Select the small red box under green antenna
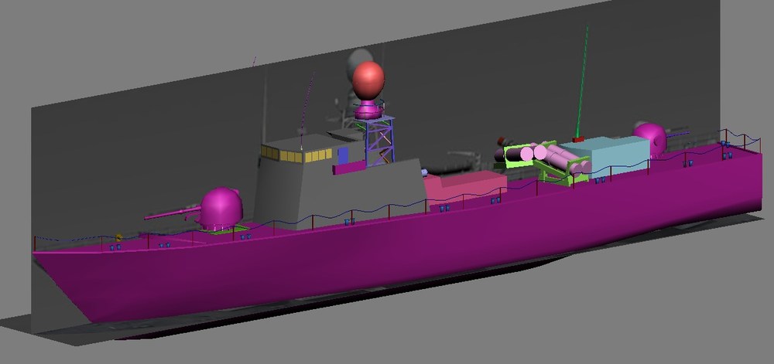The image size is (774, 364). (578, 140)
